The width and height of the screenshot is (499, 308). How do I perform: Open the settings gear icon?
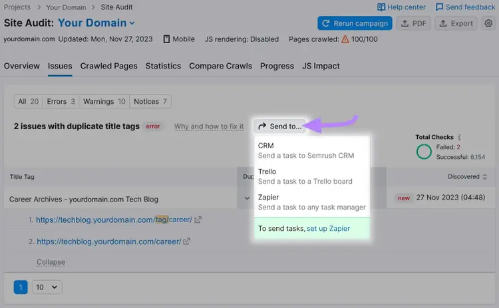[x=488, y=23]
